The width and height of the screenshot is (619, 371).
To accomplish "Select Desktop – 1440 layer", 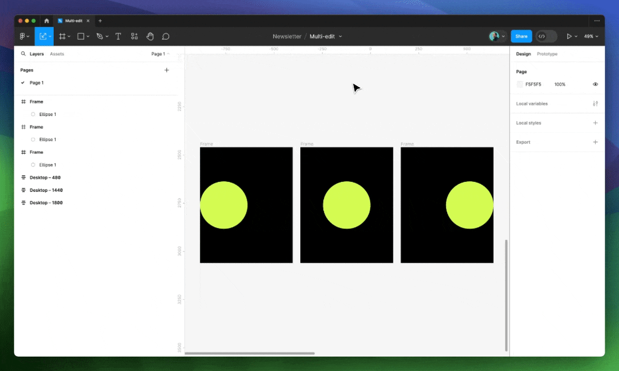I will tap(46, 190).
